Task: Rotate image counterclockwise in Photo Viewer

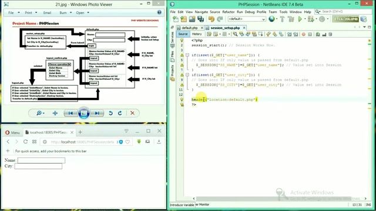Action: point(110,113)
